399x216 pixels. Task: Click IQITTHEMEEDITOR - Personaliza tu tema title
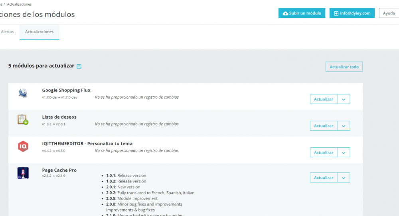pyautogui.click(x=87, y=144)
